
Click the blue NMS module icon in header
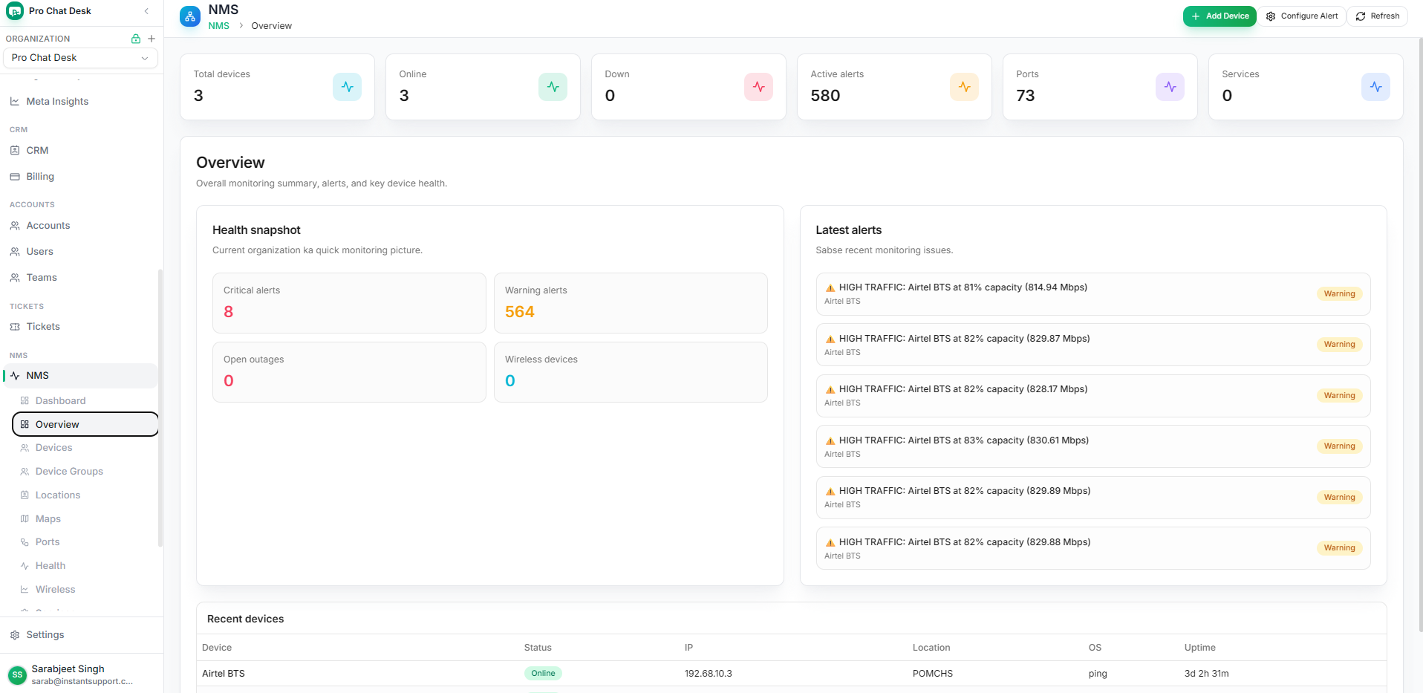click(190, 16)
